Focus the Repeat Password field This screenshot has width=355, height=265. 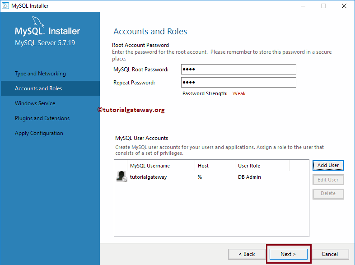[238, 82]
